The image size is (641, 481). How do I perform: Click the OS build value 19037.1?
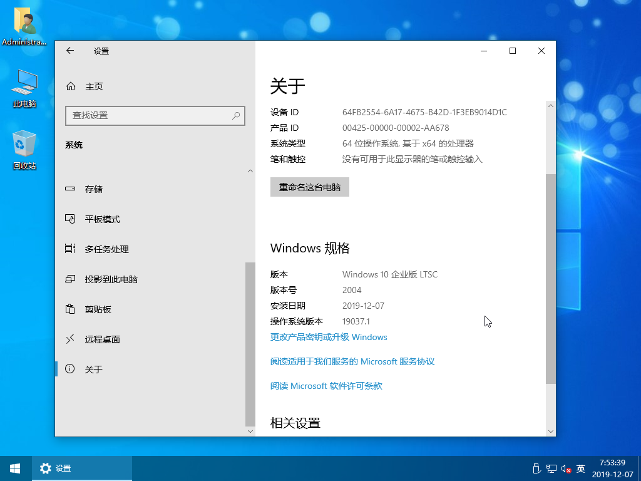pos(356,321)
